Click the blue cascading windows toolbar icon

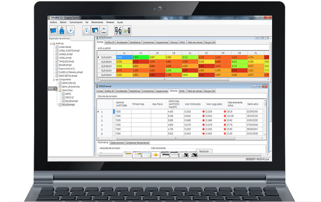point(95,30)
